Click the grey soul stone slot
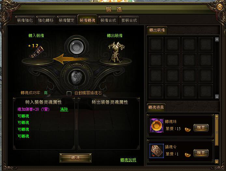Screen dimensions: 226x171 77,77
